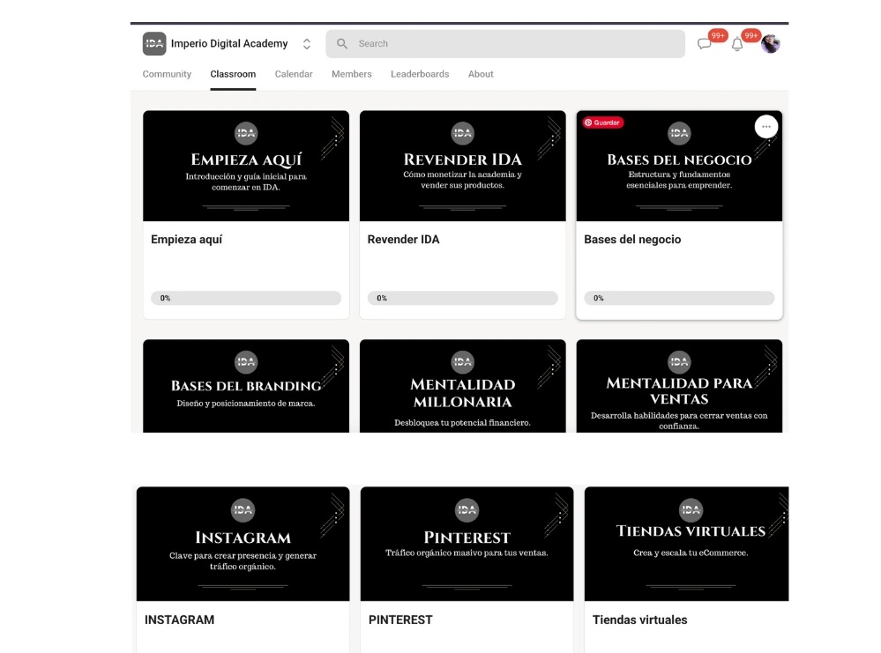Switch to the Calendar tab
This screenshot has height=653, width=881.
(x=294, y=74)
